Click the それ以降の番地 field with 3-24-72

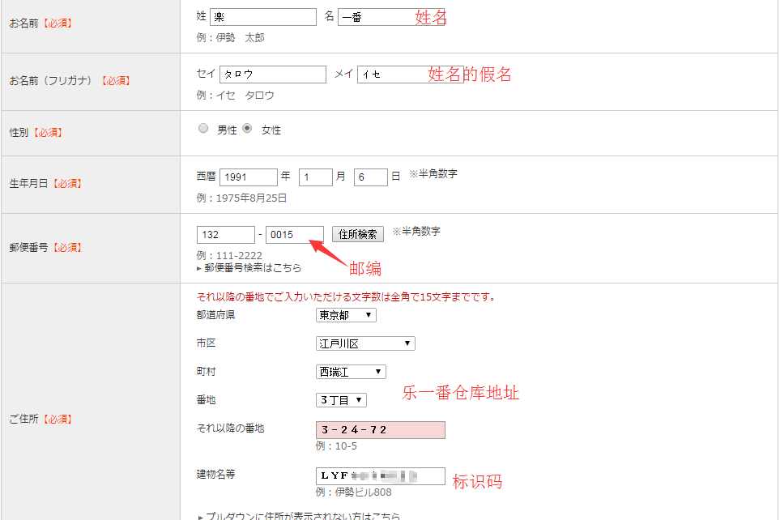click(380, 430)
